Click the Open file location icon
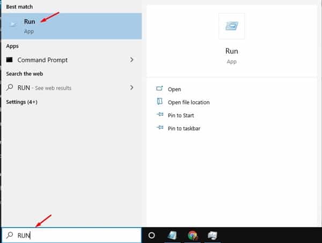This screenshot has width=322, height=243. pyautogui.click(x=159, y=101)
